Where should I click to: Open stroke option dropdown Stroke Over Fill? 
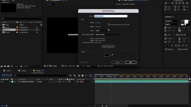182,35
